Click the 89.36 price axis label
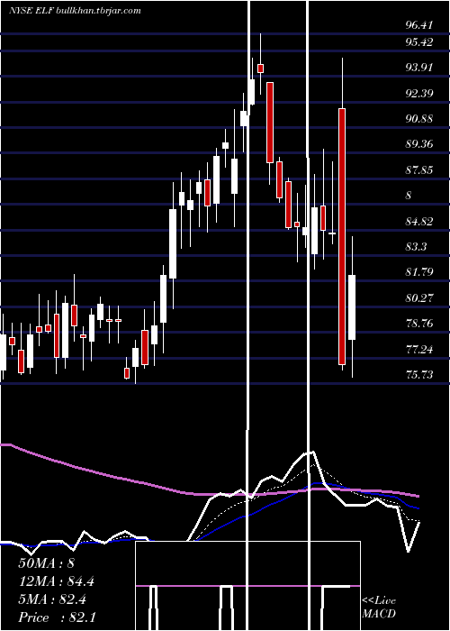Viewport: 450px width, 631px height. pos(419,144)
